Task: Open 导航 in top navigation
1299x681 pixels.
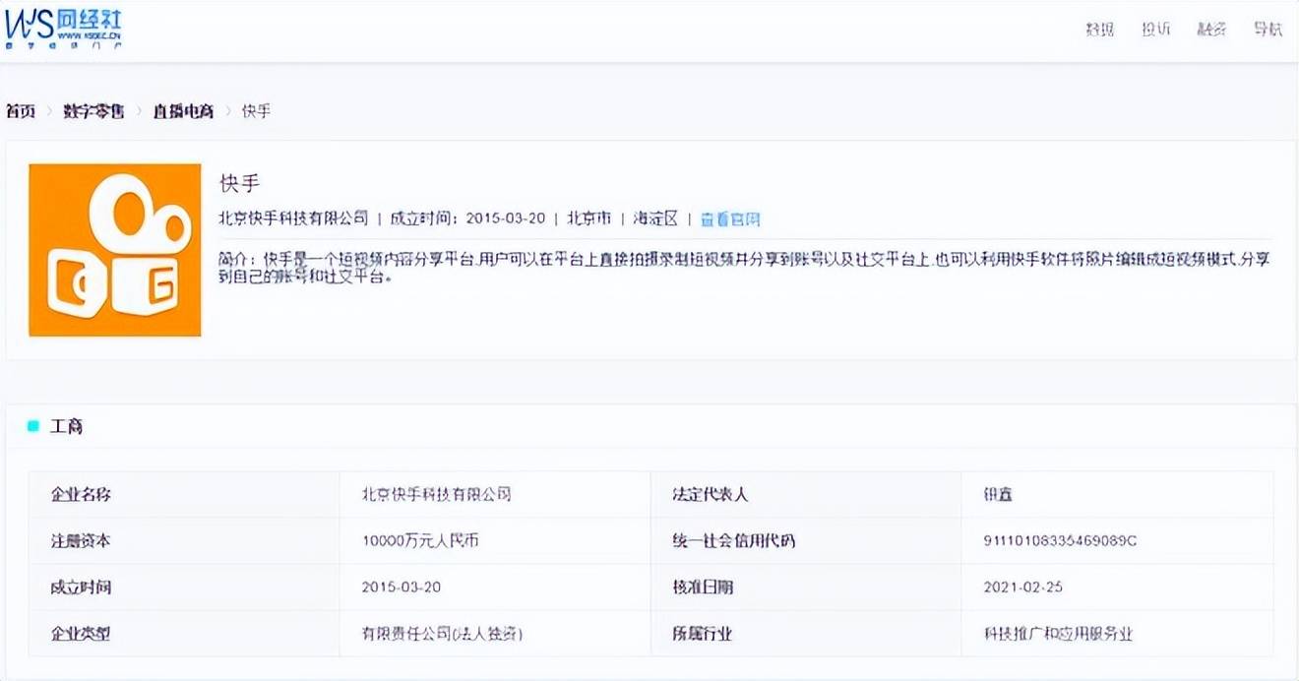Action: 1268,30
